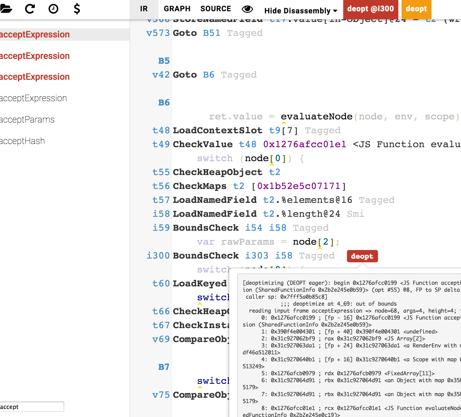Click operand t48 in CheckValue line
461x417 pixels.
click(248, 144)
